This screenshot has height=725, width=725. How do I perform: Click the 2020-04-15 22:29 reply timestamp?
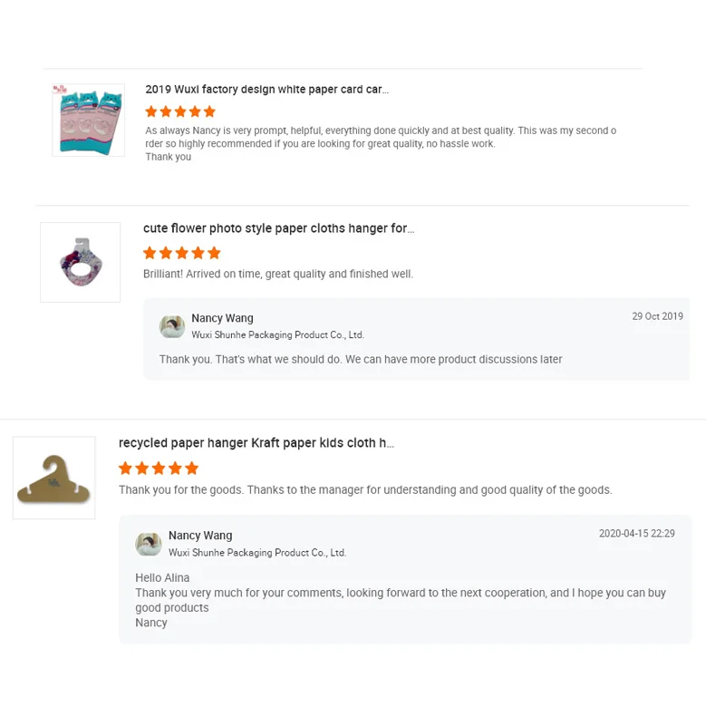click(x=636, y=534)
